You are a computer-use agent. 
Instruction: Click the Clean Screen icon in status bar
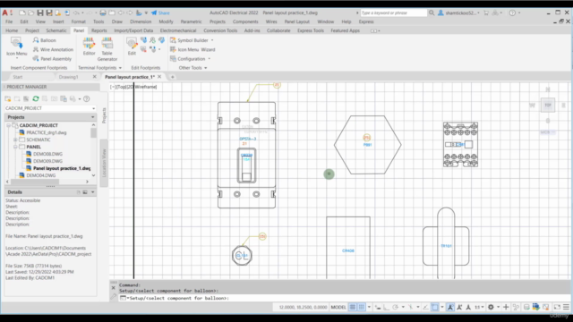[557, 307]
